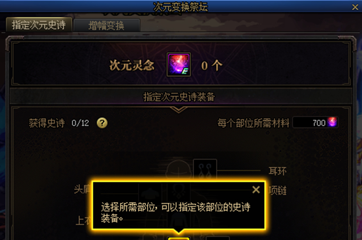Click the 项链 slot label
Image resolution: width=362 pixels, height=240 pixels.
[x=278, y=191]
